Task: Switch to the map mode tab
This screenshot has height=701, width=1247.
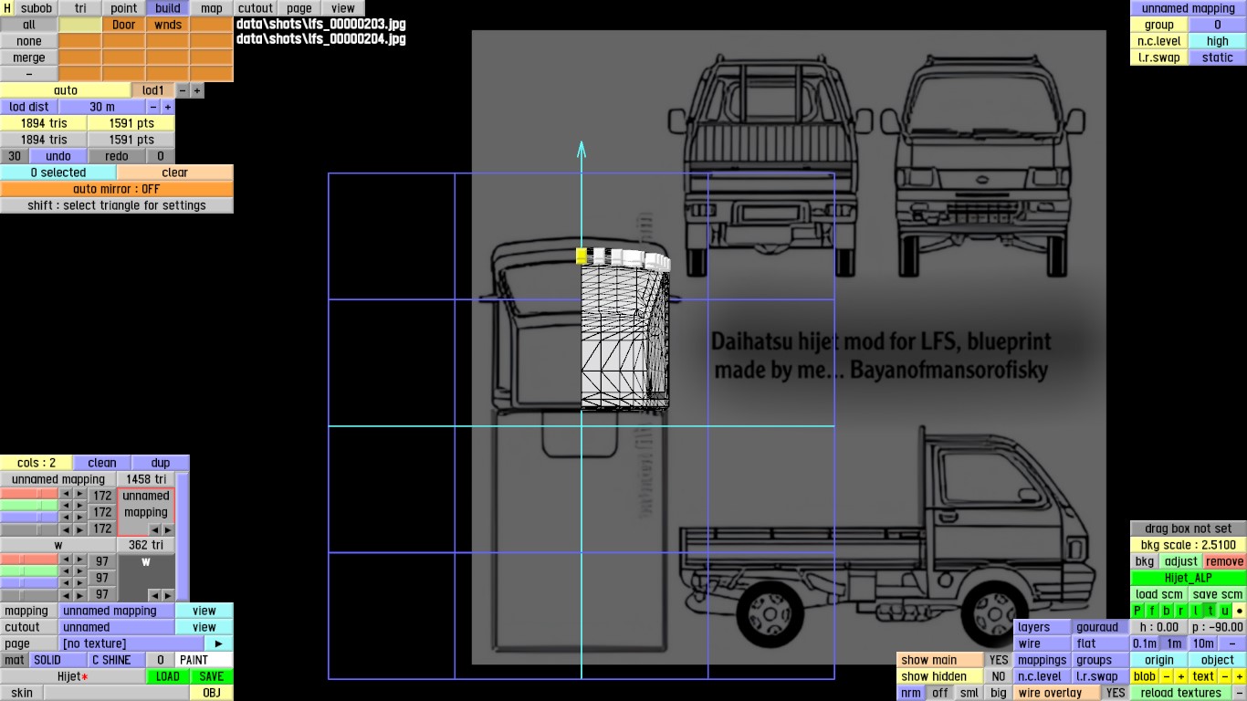Action: [212, 8]
